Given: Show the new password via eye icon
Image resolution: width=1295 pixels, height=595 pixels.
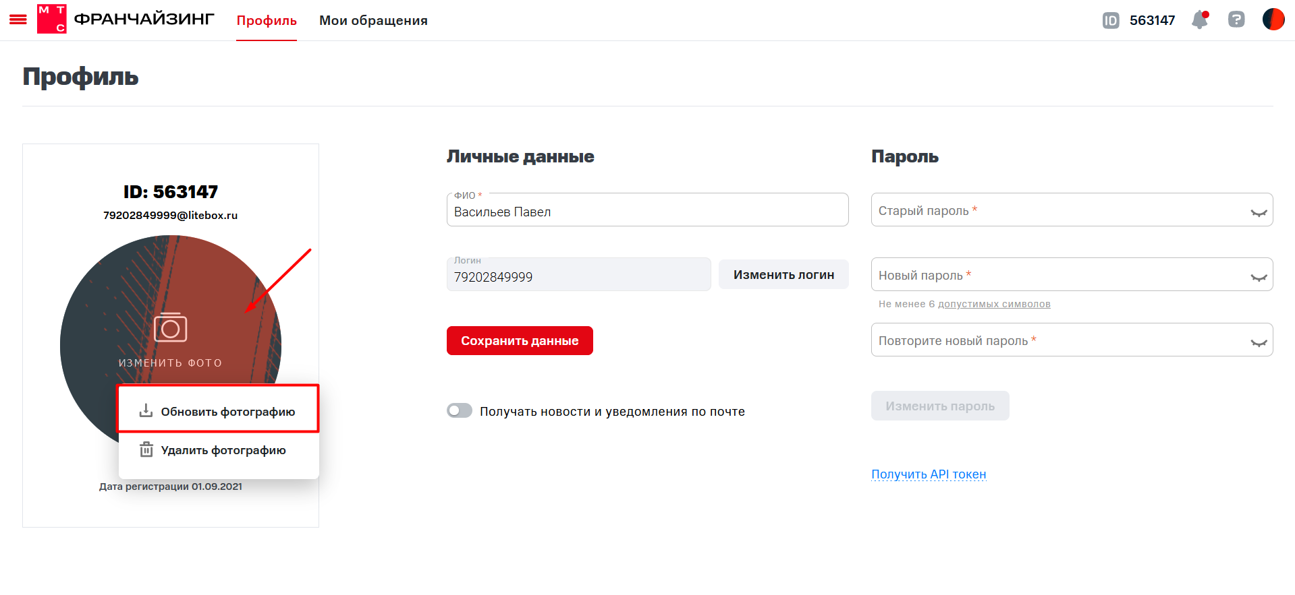Looking at the screenshot, I should pyautogui.click(x=1259, y=277).
